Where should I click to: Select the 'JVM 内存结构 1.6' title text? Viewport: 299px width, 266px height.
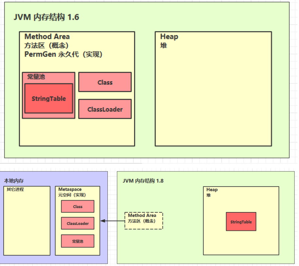click(x=46, y=17)
